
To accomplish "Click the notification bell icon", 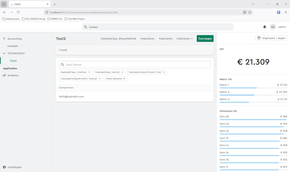I will click(x=264, y=27).
